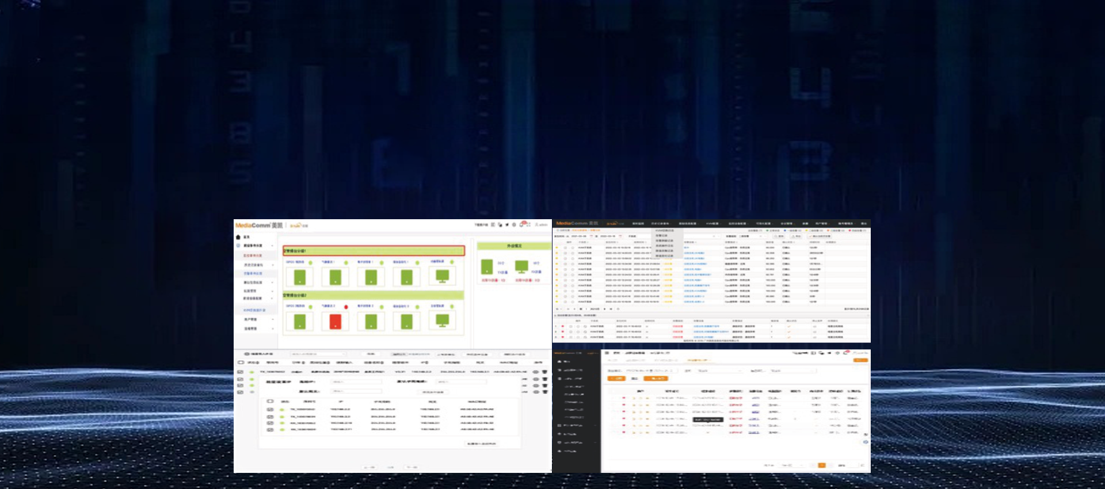This screenshot has width=1105, height=489.
Task: Click the MediaComm logo in the dark-navbar log window
Action: (x=577, y=223)
